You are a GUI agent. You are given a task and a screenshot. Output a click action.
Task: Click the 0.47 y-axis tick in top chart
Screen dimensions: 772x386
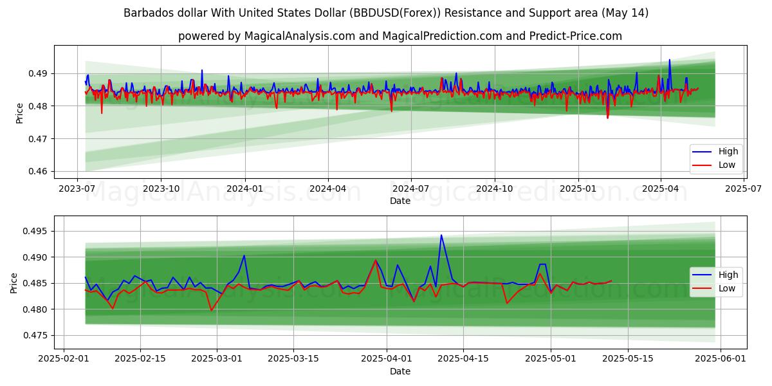point(39,138)
